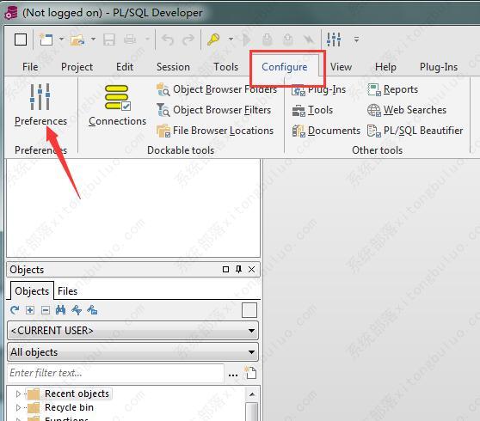Open Web Searches configuration

tap(407, 110)
